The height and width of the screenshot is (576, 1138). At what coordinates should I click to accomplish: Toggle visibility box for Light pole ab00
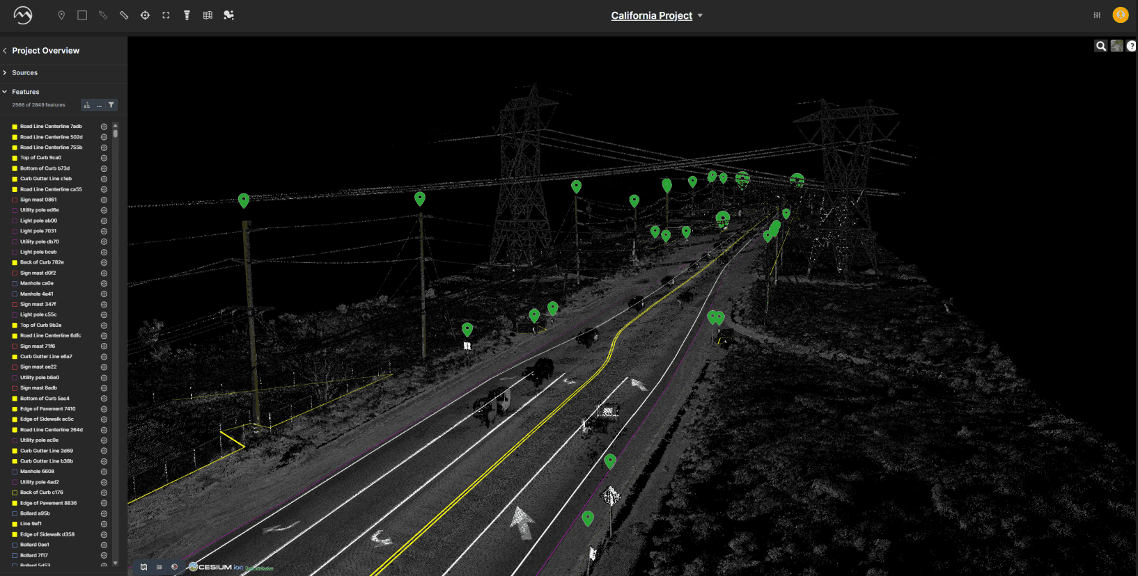(15, 221)
